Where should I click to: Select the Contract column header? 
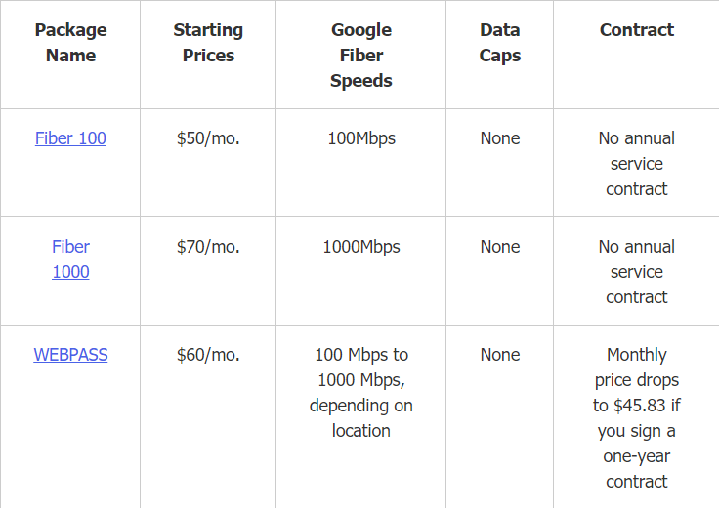637,30
